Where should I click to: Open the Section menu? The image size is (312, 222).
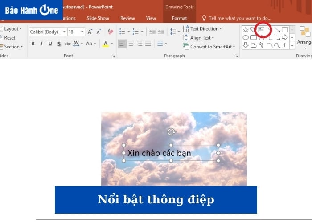(x=11, y=47)
